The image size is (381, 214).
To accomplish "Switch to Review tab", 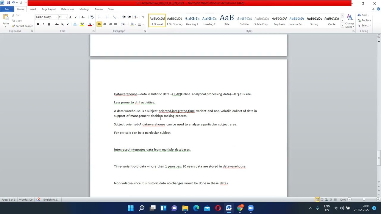I will pyautogui.click(x=99, y=9).
